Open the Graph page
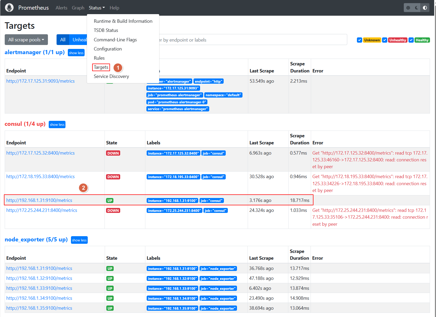 coord(78,8)
